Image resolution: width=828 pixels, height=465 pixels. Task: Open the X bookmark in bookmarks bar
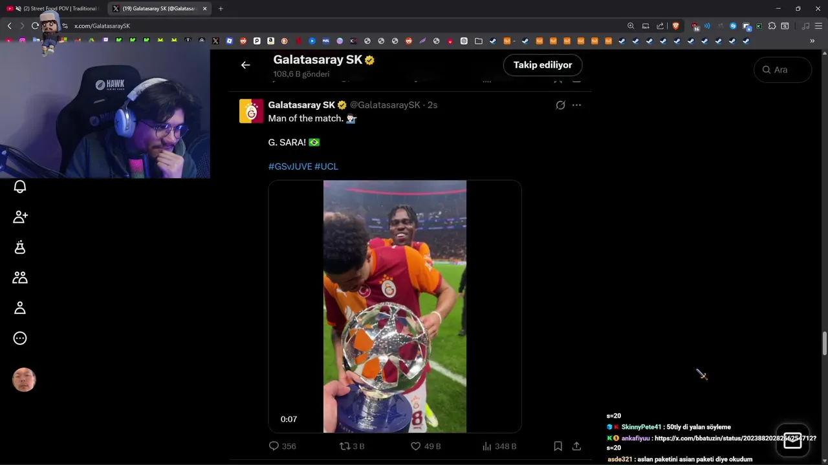tap(215, 41)
